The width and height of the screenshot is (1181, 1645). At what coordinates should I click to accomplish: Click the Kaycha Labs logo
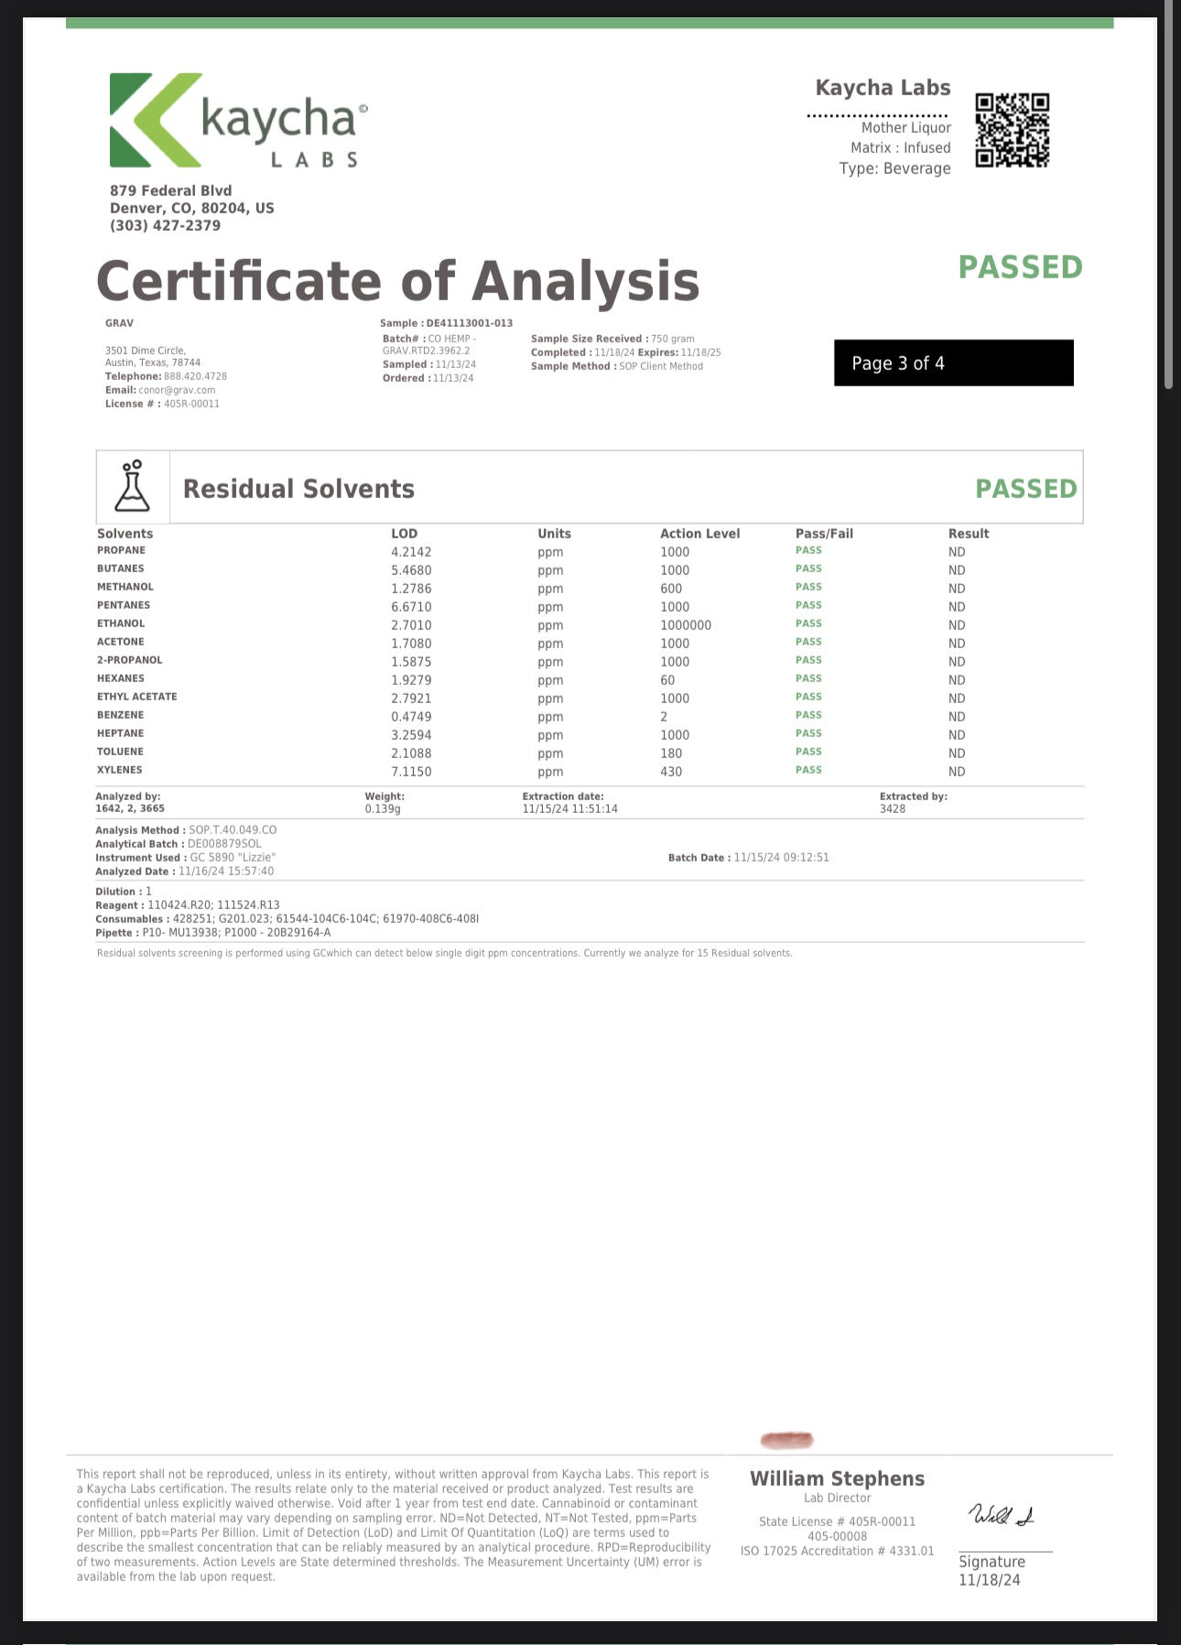(239, 121)
